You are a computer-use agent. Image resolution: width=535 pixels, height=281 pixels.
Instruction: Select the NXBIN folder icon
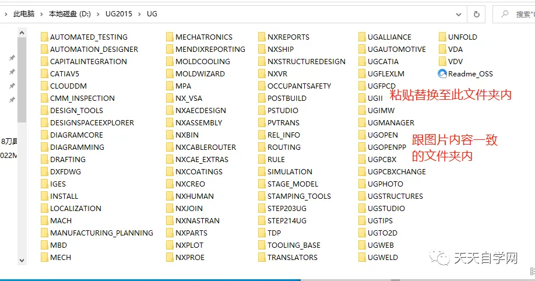tap(170, 135)
